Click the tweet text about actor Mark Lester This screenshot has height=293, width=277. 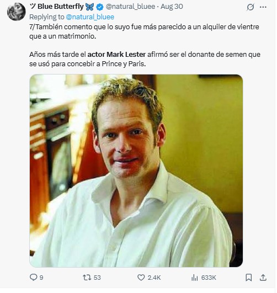tap(146, 60)
